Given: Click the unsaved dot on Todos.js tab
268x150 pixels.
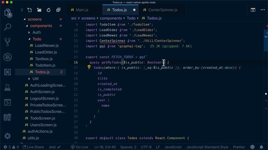Looking at the screenshot, I should click(x=134, y=10).
